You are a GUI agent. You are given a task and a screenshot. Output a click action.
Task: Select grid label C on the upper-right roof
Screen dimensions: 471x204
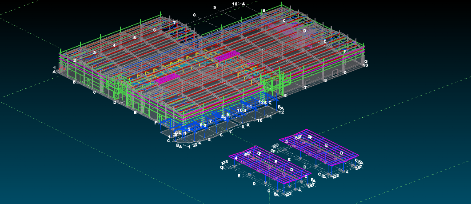click(x=284, y=20)
